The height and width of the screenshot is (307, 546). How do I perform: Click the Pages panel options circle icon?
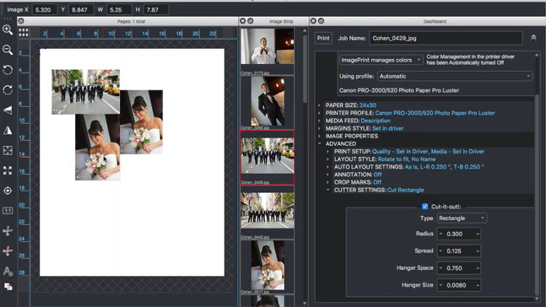(21, 21)
